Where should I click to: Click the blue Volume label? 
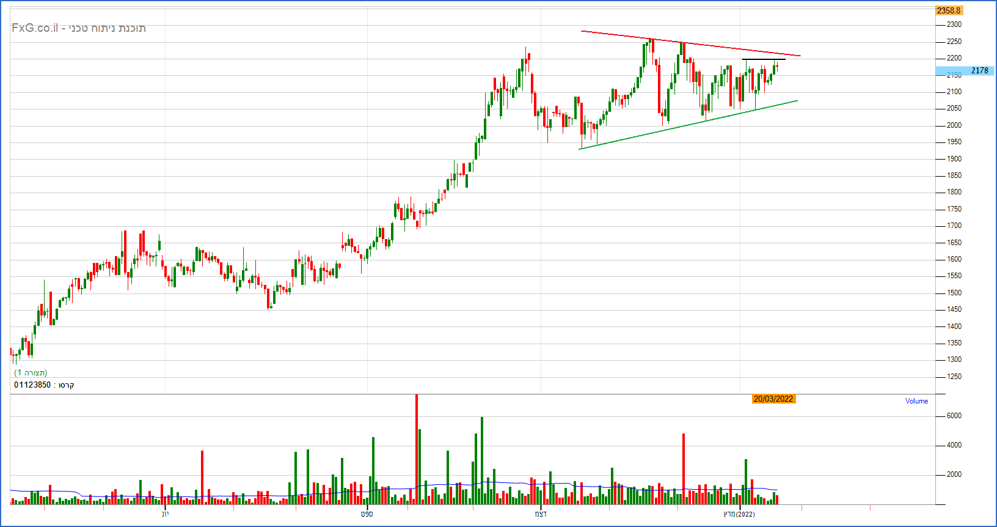tap(916, 401)
